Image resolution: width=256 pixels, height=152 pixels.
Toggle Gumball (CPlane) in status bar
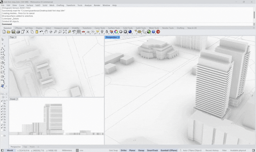[169, 150]
